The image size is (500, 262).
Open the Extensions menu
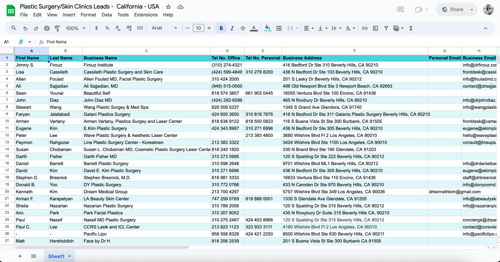pyautogui.click(x=146, y=15)
